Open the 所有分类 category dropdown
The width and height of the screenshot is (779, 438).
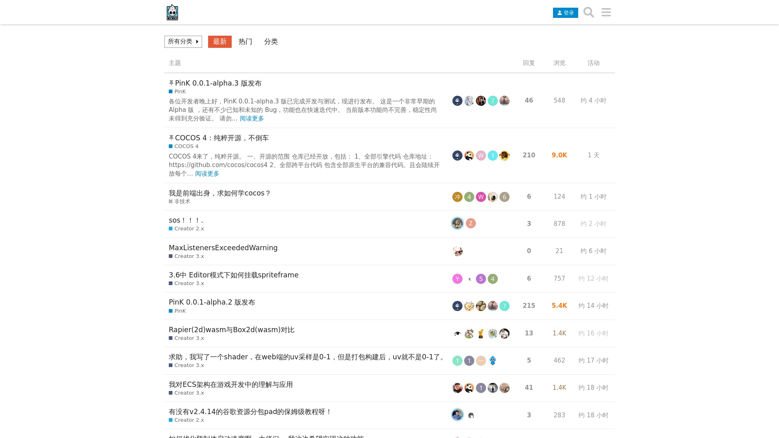point(183,42)
